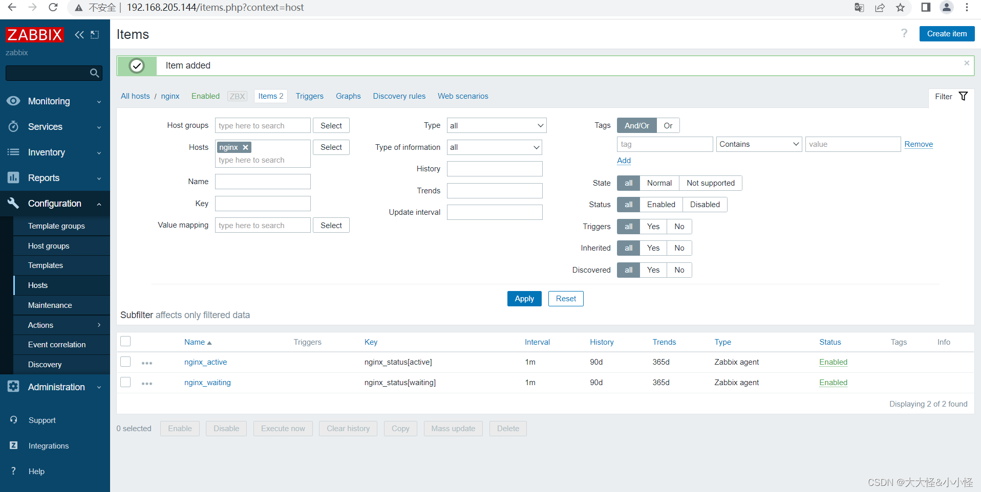Click the ZBX availability badge
Screen dimensions: 981x492
[237, 96]
